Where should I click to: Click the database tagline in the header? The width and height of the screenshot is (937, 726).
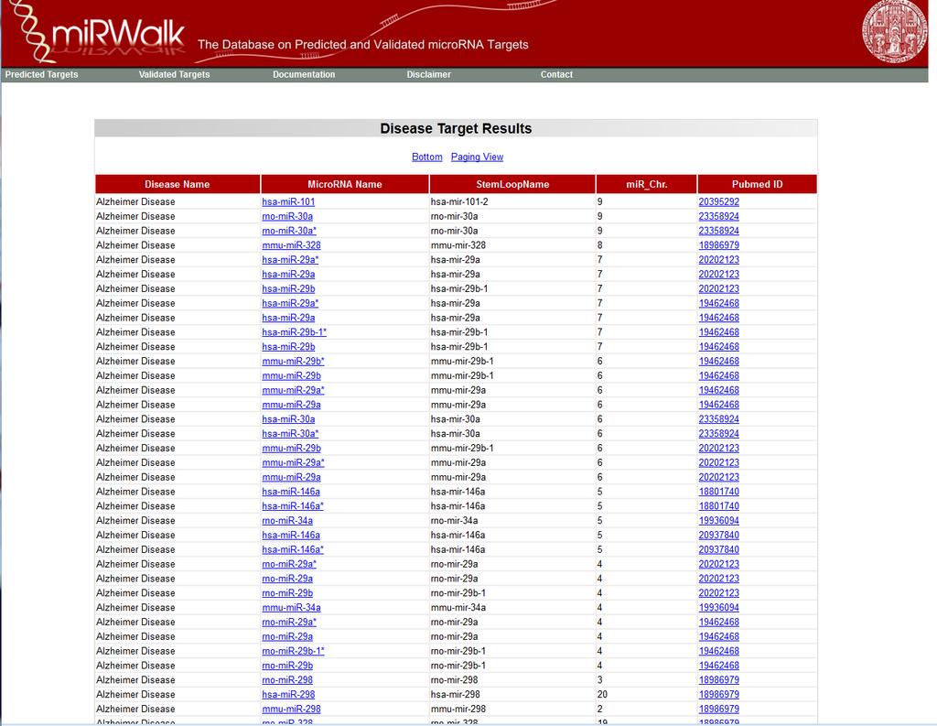point(362,45)
